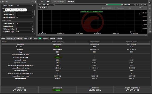The image size is (152, 94).
Task: Click stepper arrows of Corpo Min/Range field
Action: pos(32,32)
